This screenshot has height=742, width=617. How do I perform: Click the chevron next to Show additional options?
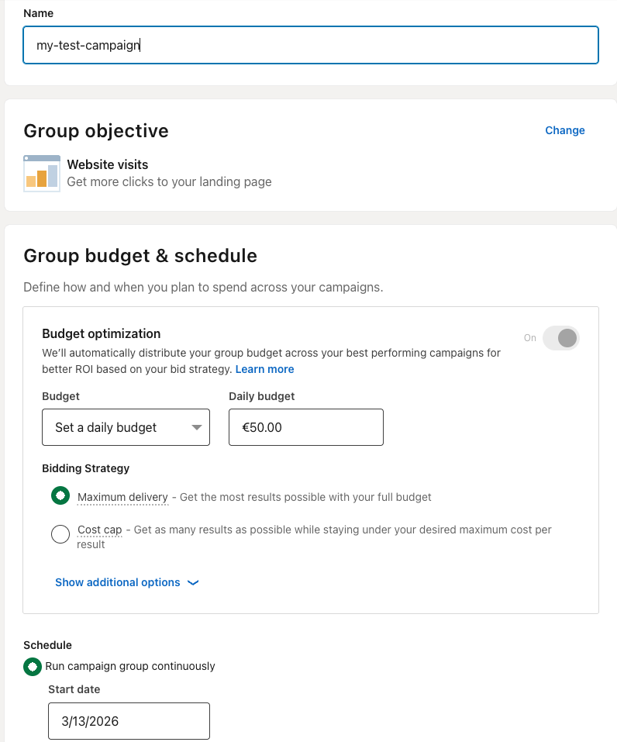point(192,582)
